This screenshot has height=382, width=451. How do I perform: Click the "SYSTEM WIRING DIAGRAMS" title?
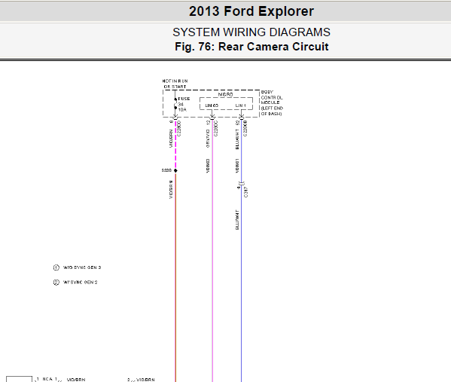[251, 32]
